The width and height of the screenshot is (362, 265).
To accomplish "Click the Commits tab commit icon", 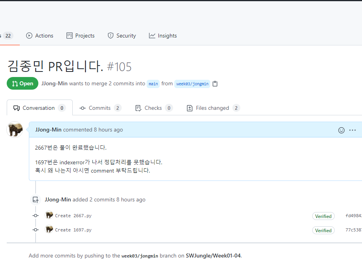I will click(x=83, y=108).
